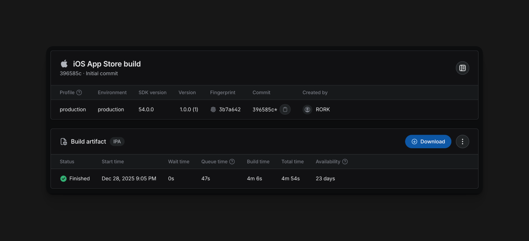Viewport: 529px width, 241px height.
Task: Click the Commit column header
Action: point(261,92)
